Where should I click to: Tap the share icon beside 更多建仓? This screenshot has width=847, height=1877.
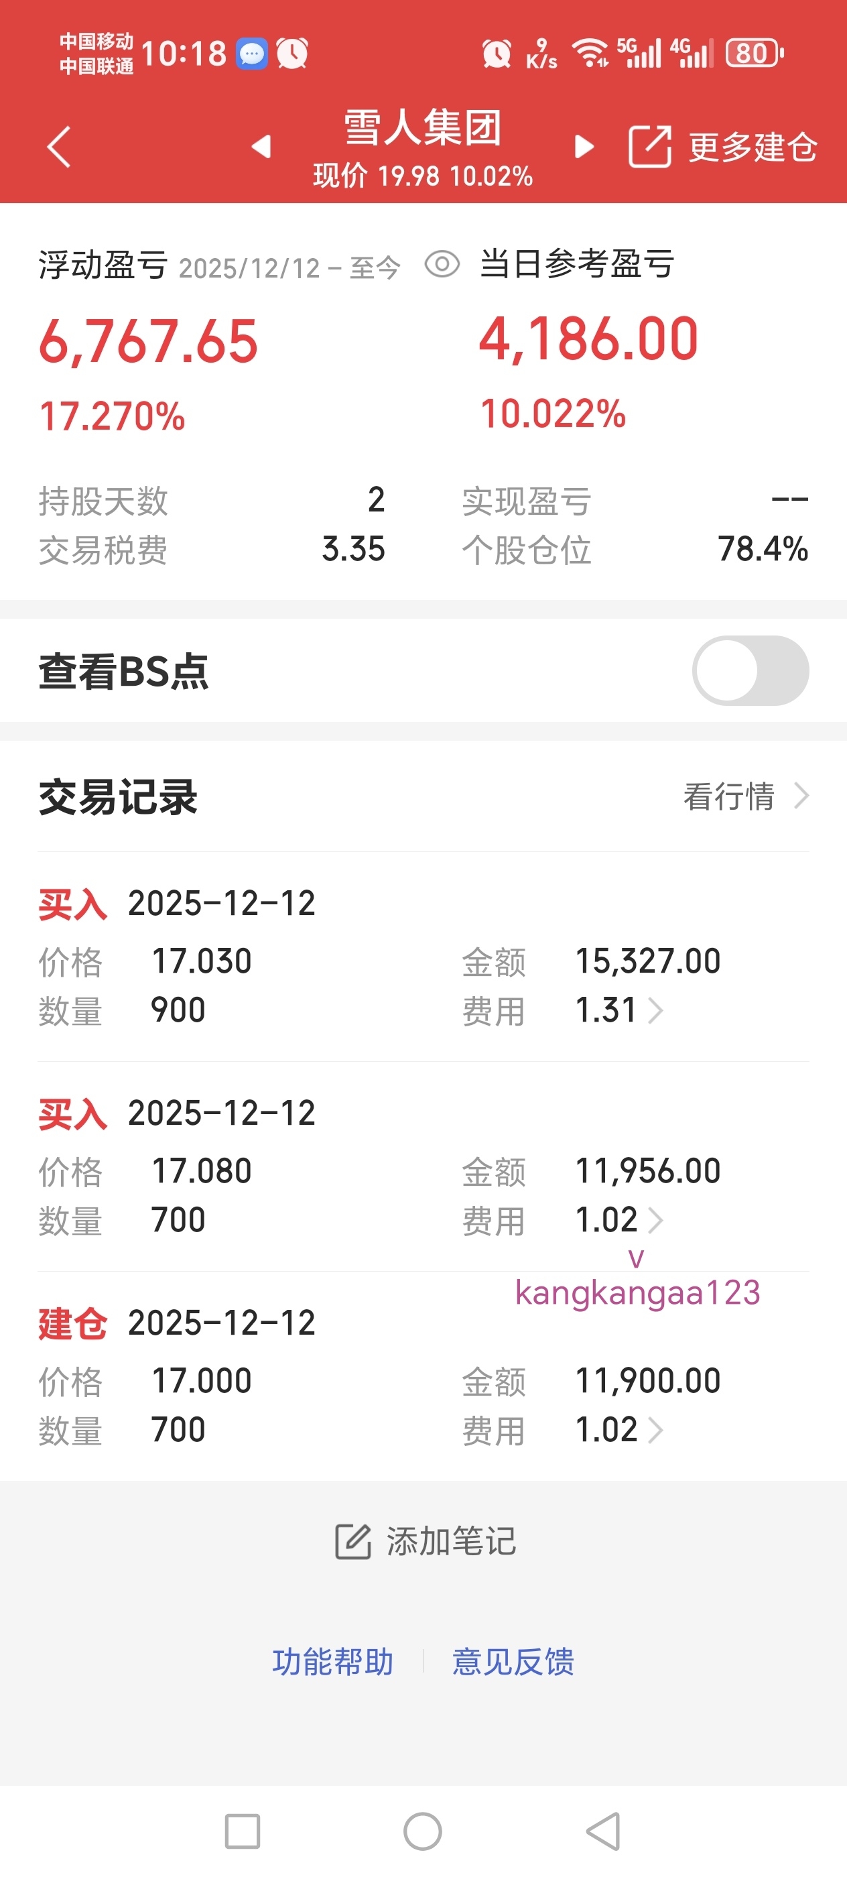(x=649, y=146)
